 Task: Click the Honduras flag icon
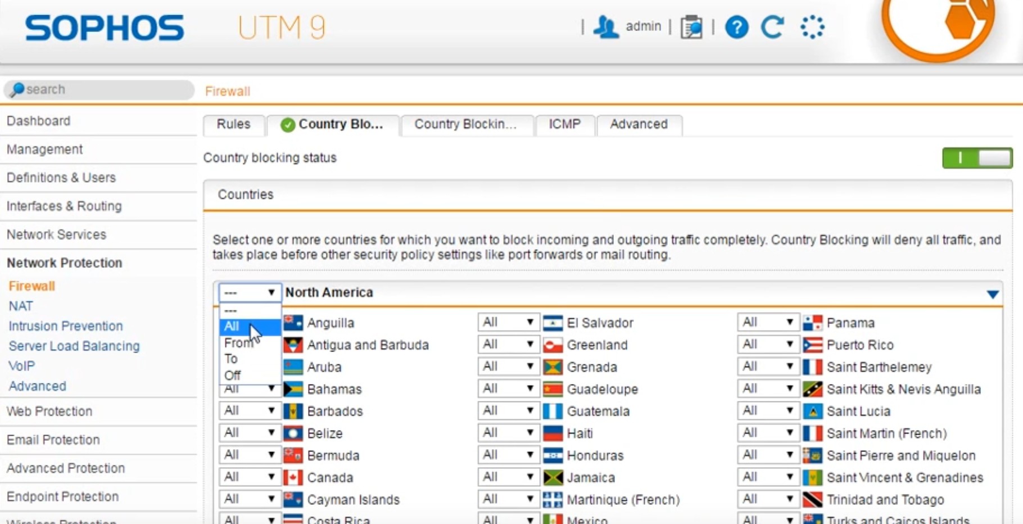[553, 455]
